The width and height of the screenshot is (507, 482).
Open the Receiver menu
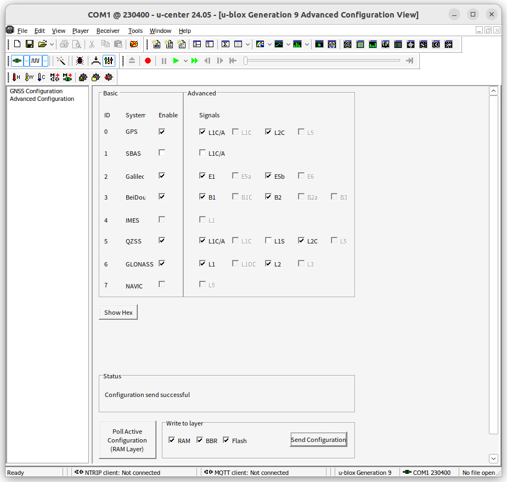(x=108, y=31)
